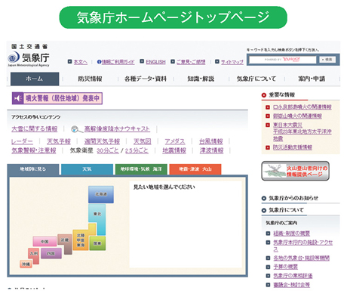
Task: Click the info icon beside 情報ご利用ガイド
Action: (99, 62)
